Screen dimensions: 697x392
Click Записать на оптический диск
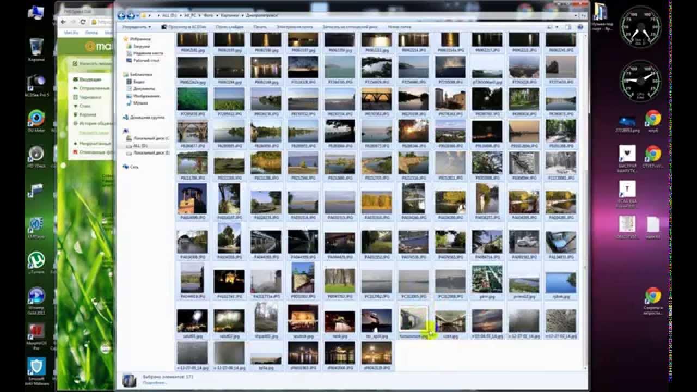coord(350,27)
